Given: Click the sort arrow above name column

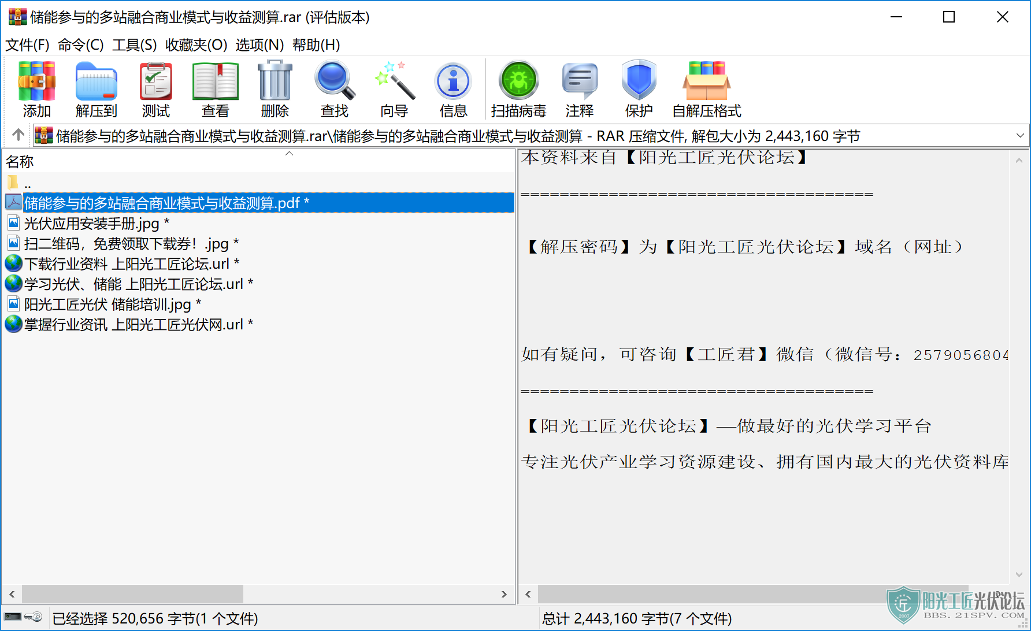Looking at the screenshot, I should (290, 153).
